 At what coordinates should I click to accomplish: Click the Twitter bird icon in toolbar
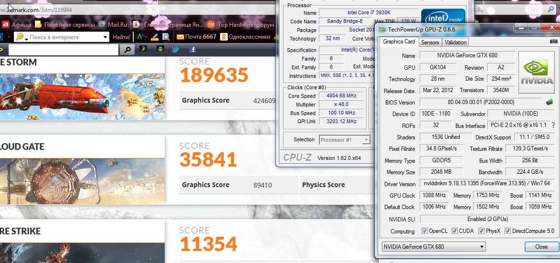coord(175,49)
